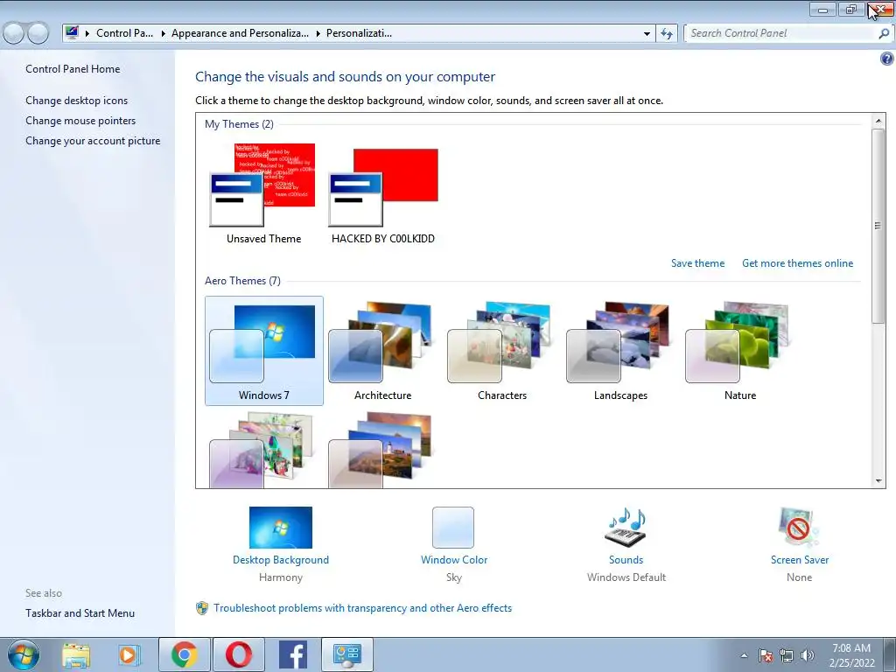Click the Screen Saver label link
Image resolution: width=896 pixels, height=672 pixels.
[x=800, y=560]
